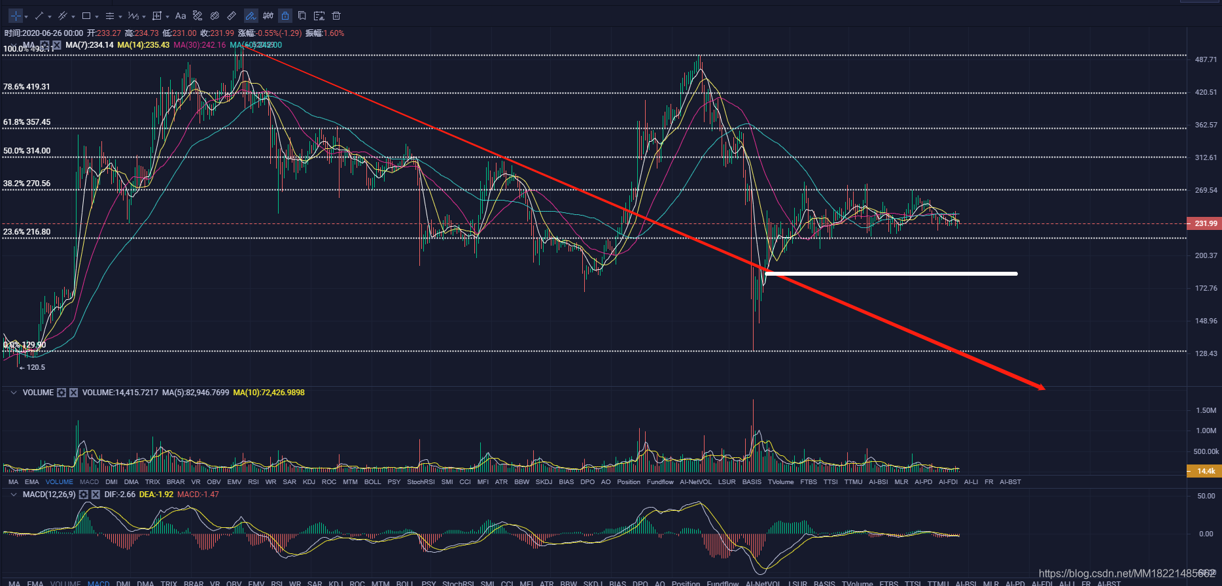This screenshot has height=586, width=1222.
Task: Click the chart snapshot edit icon
Action: click(319, 16)
